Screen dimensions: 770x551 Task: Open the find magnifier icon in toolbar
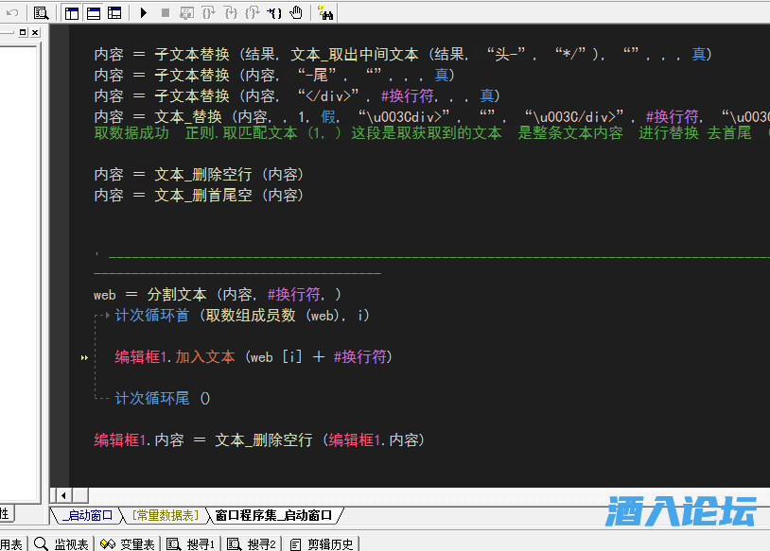pos(41,12)
